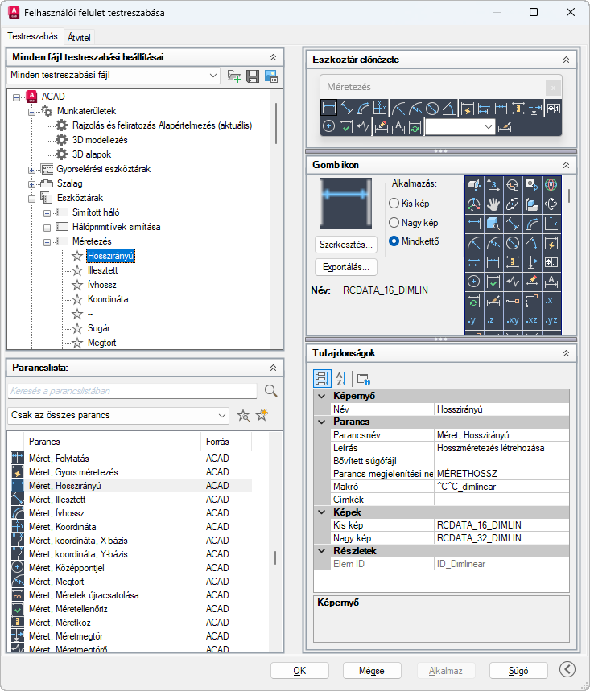Click the search magnifier icon in Parancslista
Image resolution: width=590 pixels, height=691 pixels.
(270, 390)
